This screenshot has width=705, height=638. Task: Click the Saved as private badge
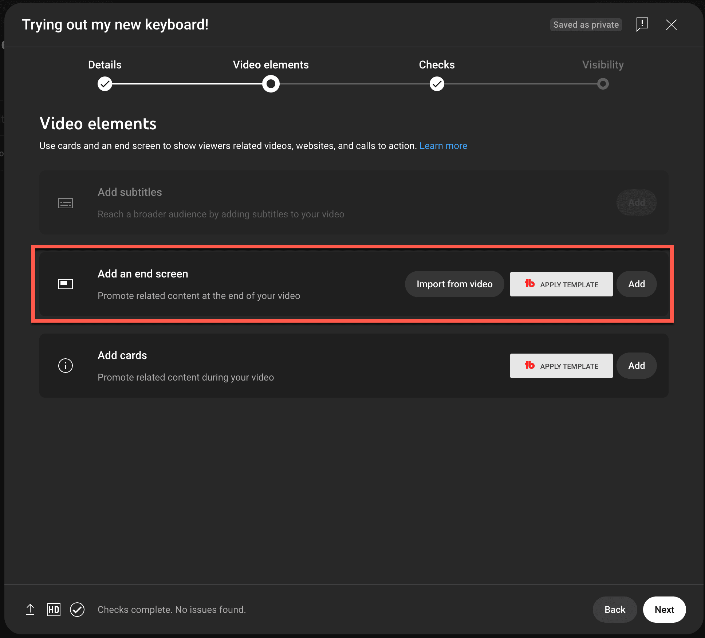pos(586,25)
